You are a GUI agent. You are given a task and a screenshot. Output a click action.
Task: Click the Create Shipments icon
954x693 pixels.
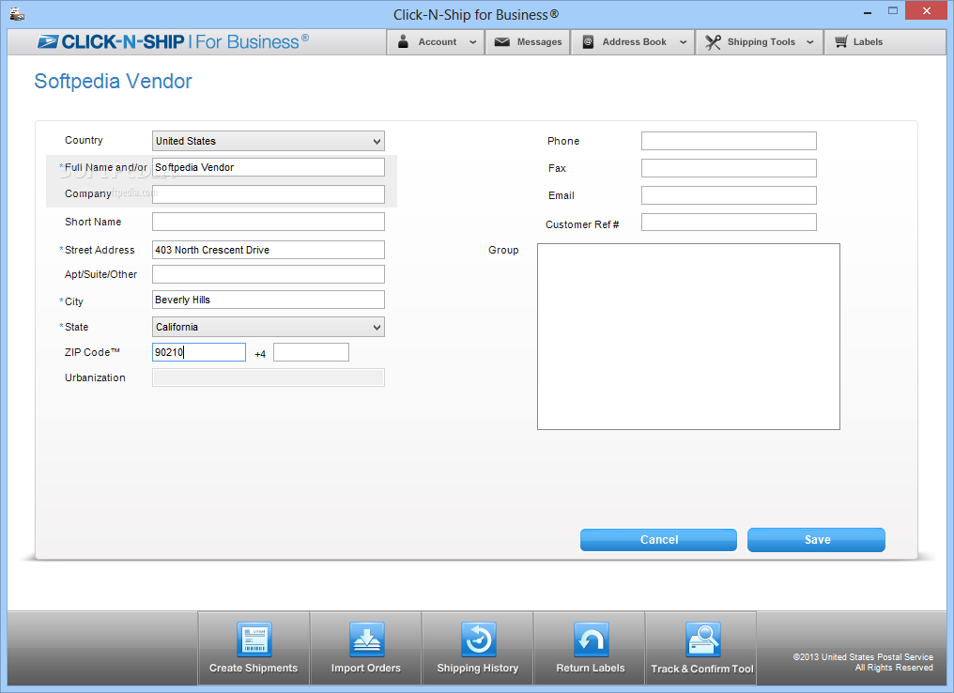(254, 639)
